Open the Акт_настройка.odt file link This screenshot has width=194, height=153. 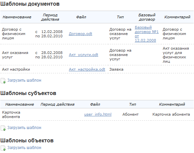coord(87,69)
